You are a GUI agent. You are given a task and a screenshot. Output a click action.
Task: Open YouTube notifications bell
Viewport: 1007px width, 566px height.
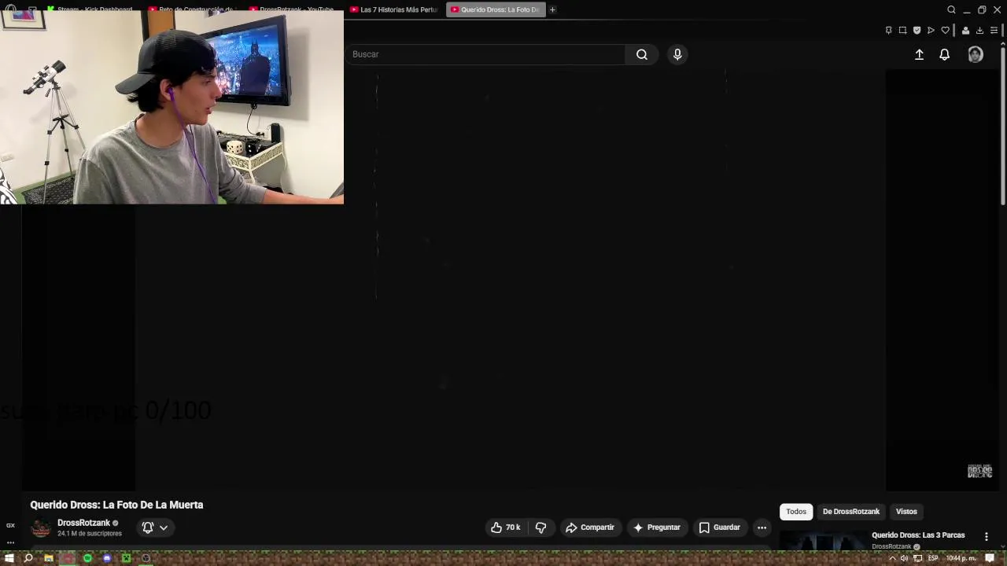pyautogui.click(x=944, y=54)
